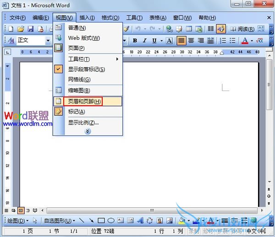Click the Redo arrow icon
Image resolution: width=275 pixels, height=237 pixels.
click(x=153, y=29)
